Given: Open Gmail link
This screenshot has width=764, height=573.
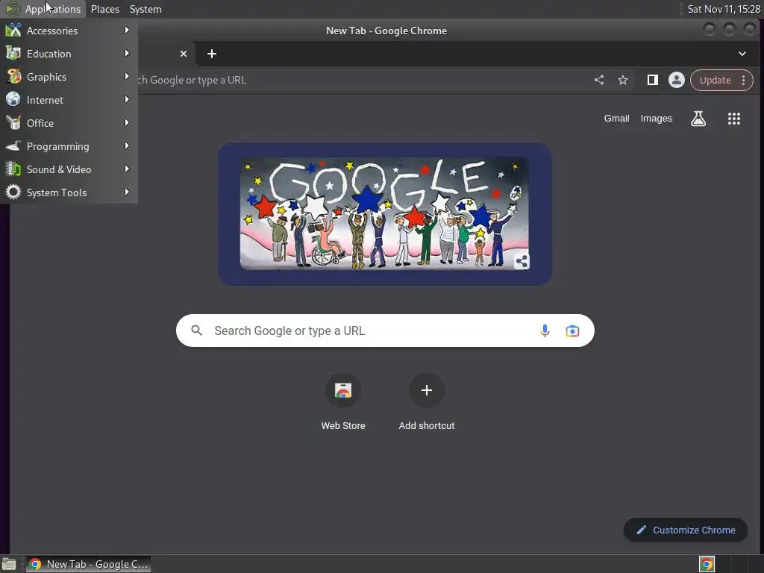Looking at the screenshot, I should 616,119.
